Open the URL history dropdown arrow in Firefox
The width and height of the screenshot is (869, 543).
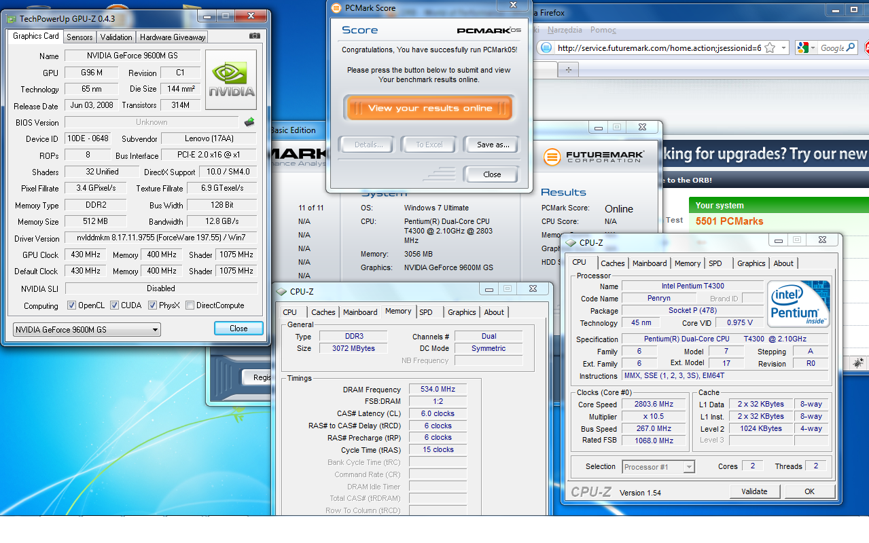(x=783, y=48)
